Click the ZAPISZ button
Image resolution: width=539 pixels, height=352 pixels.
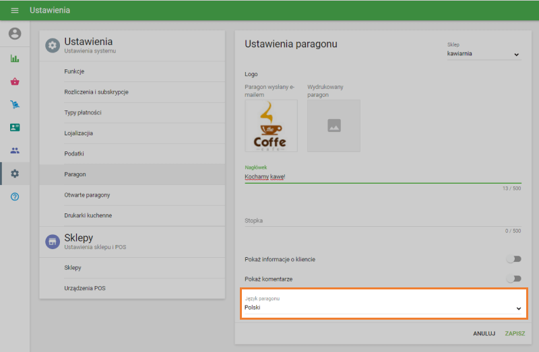[515, 333]
